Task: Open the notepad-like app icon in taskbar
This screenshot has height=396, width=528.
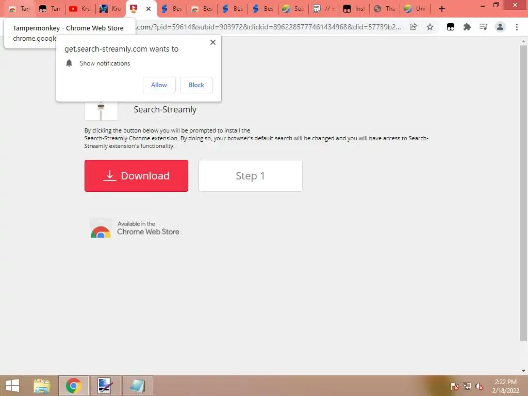Action: click(x=137, y=386)
